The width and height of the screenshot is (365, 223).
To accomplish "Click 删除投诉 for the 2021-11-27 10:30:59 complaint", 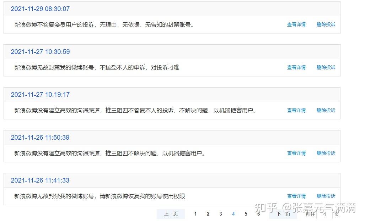I will coord(326,67).
